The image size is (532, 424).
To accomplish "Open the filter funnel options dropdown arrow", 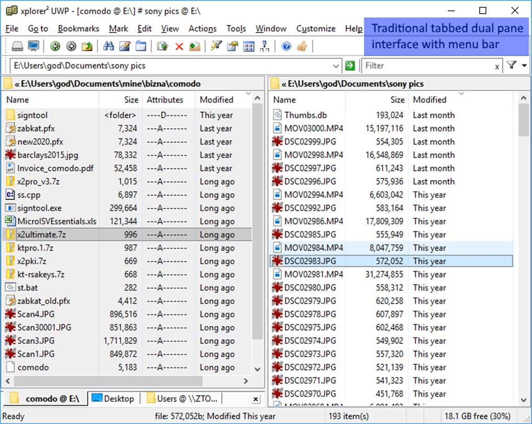I will tap(524, 65).
